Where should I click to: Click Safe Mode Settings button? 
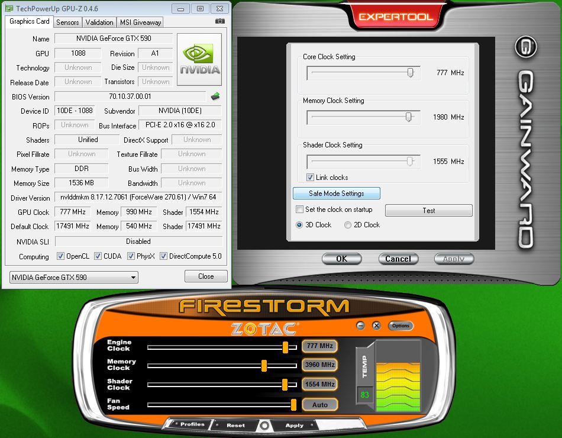[x=336, y=194]
